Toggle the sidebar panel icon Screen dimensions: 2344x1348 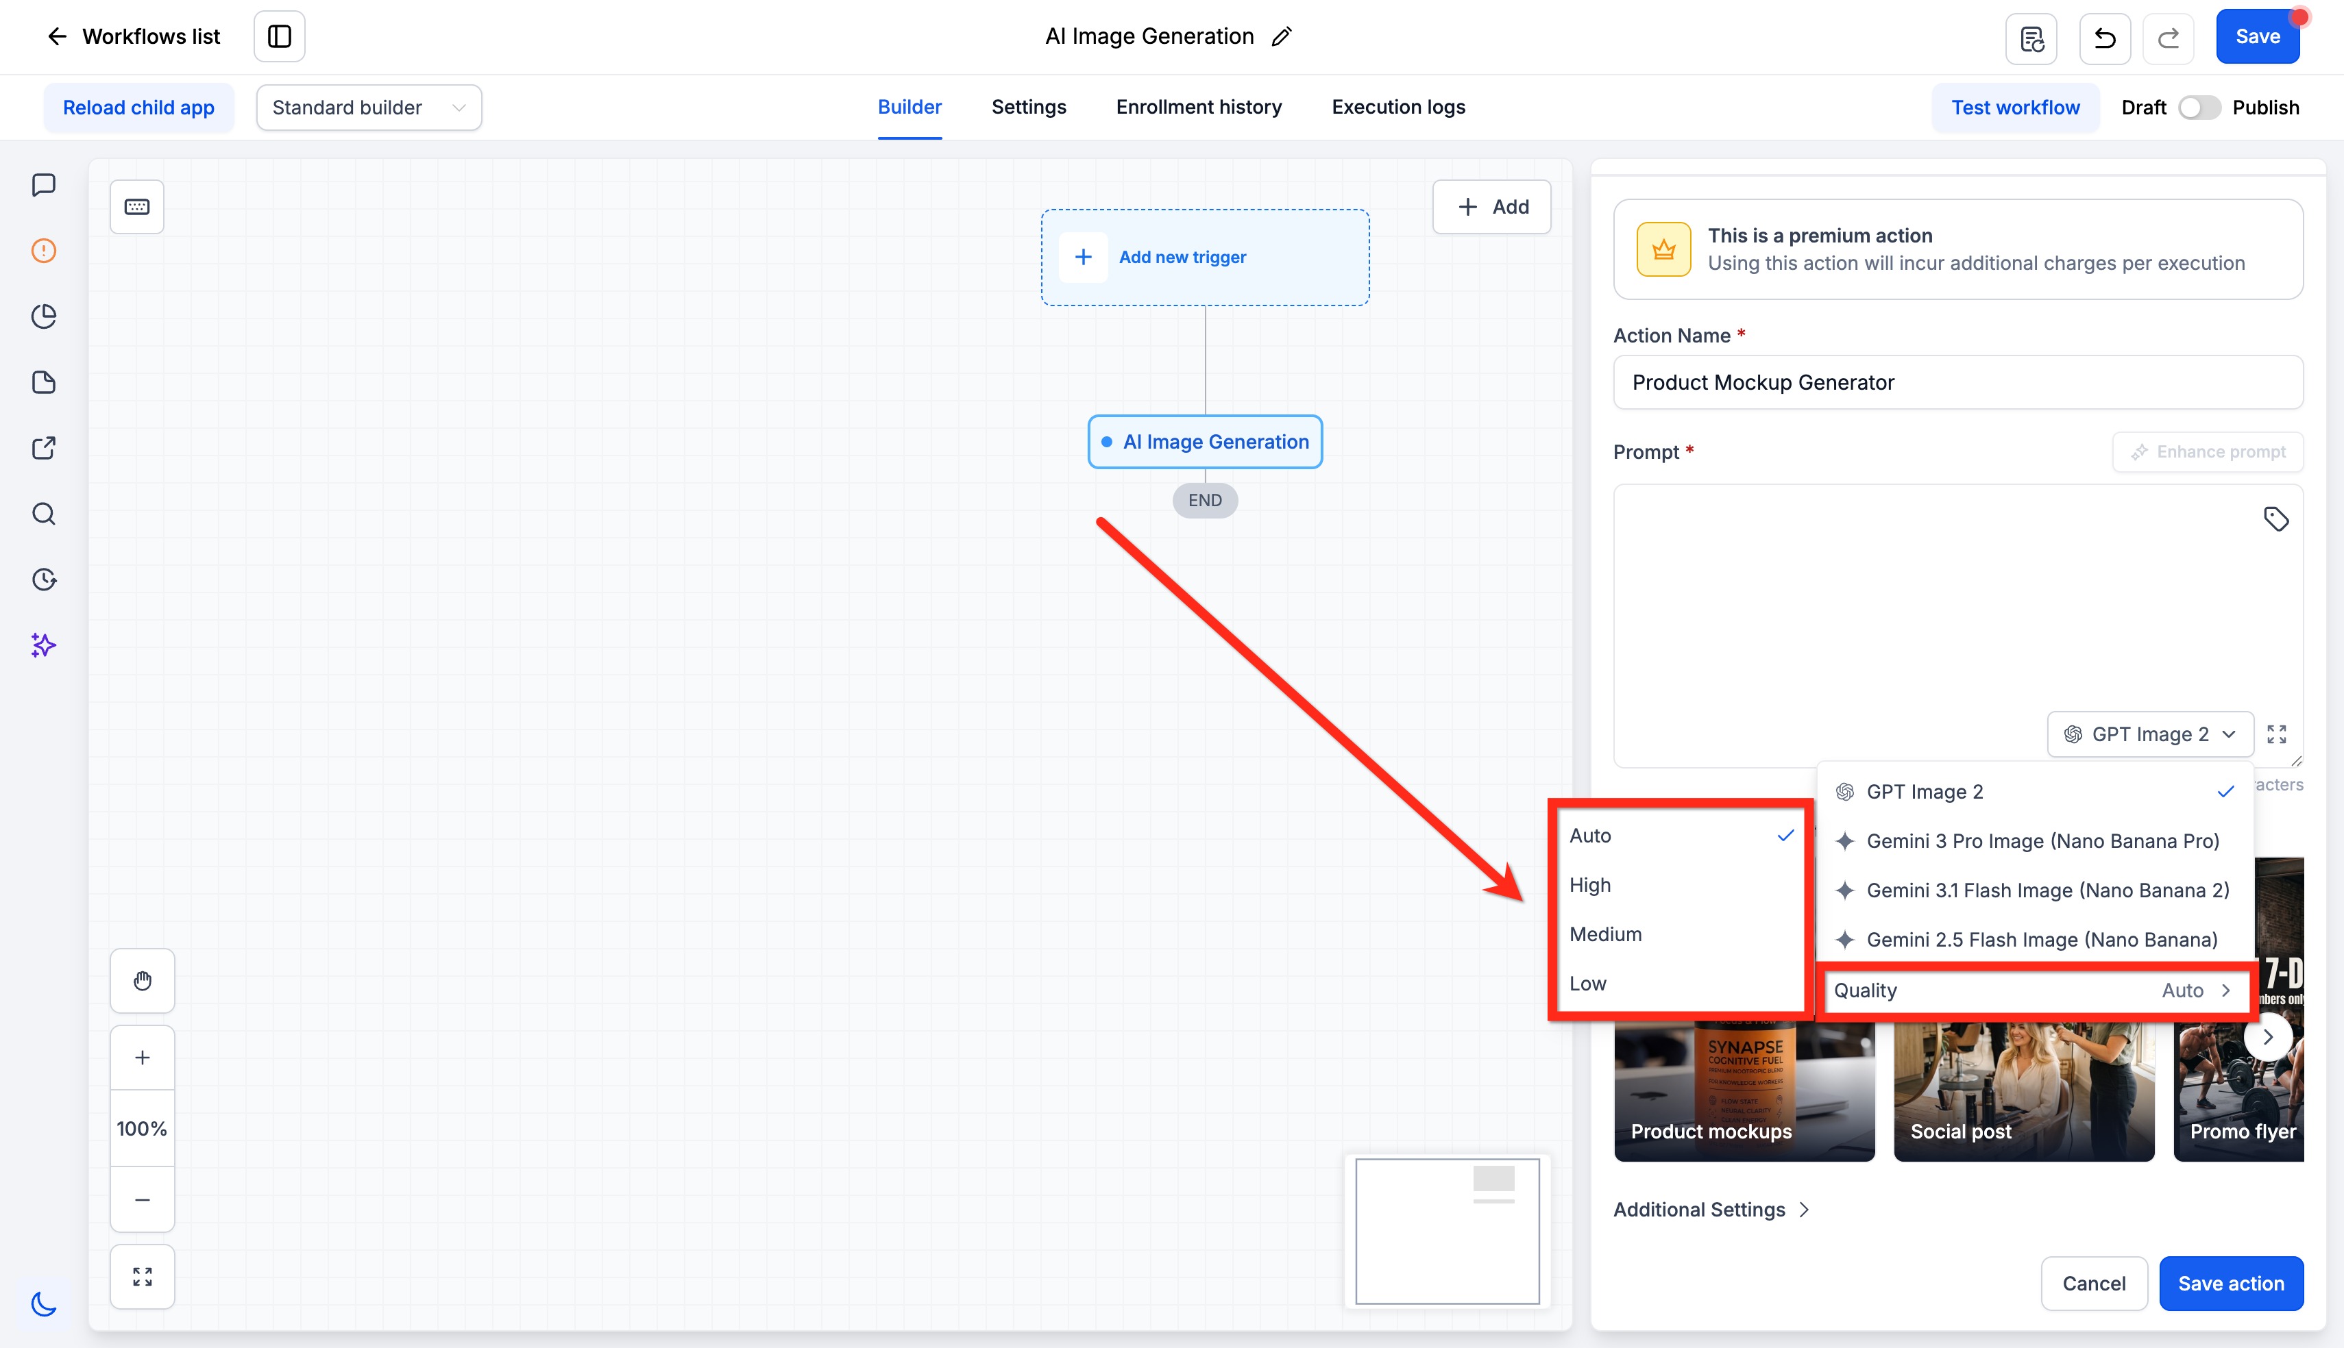[280, 36]
